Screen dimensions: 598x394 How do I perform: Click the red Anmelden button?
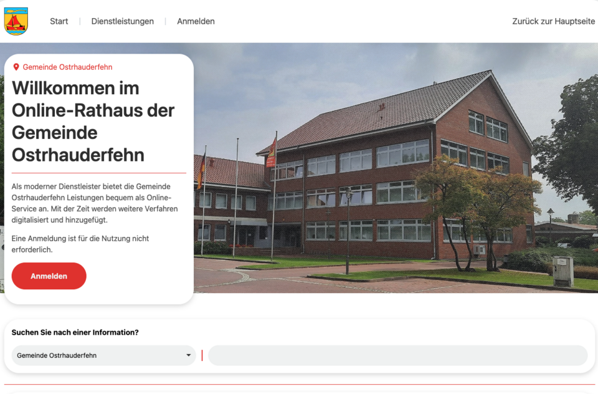click(x=49, y=276)
